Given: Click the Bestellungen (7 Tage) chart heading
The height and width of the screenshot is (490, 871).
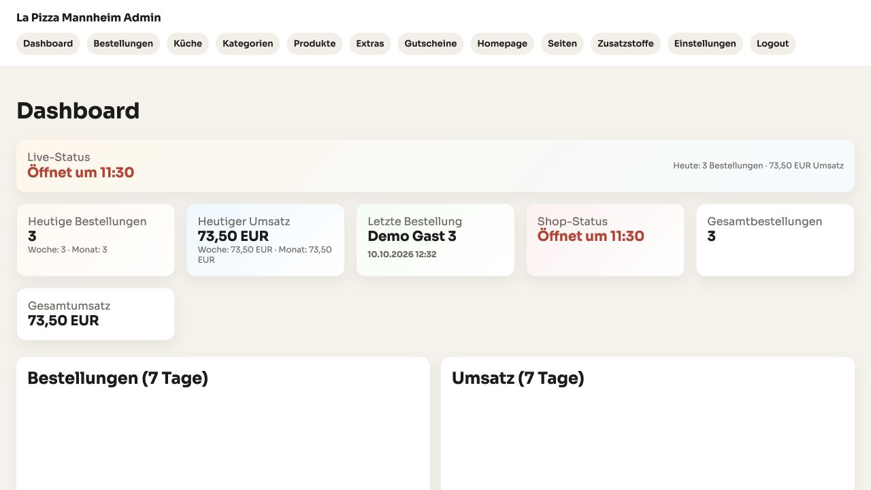Looking at the screenshot, I should (x=118, y=378).
